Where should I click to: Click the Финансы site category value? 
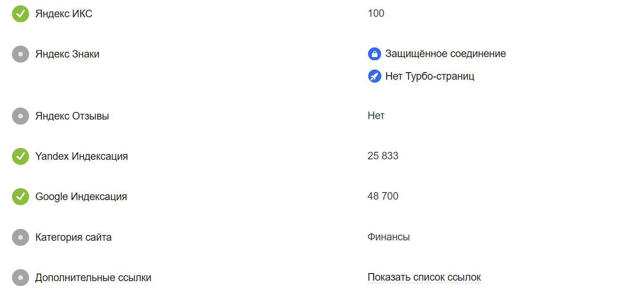(x=388, y=237)
